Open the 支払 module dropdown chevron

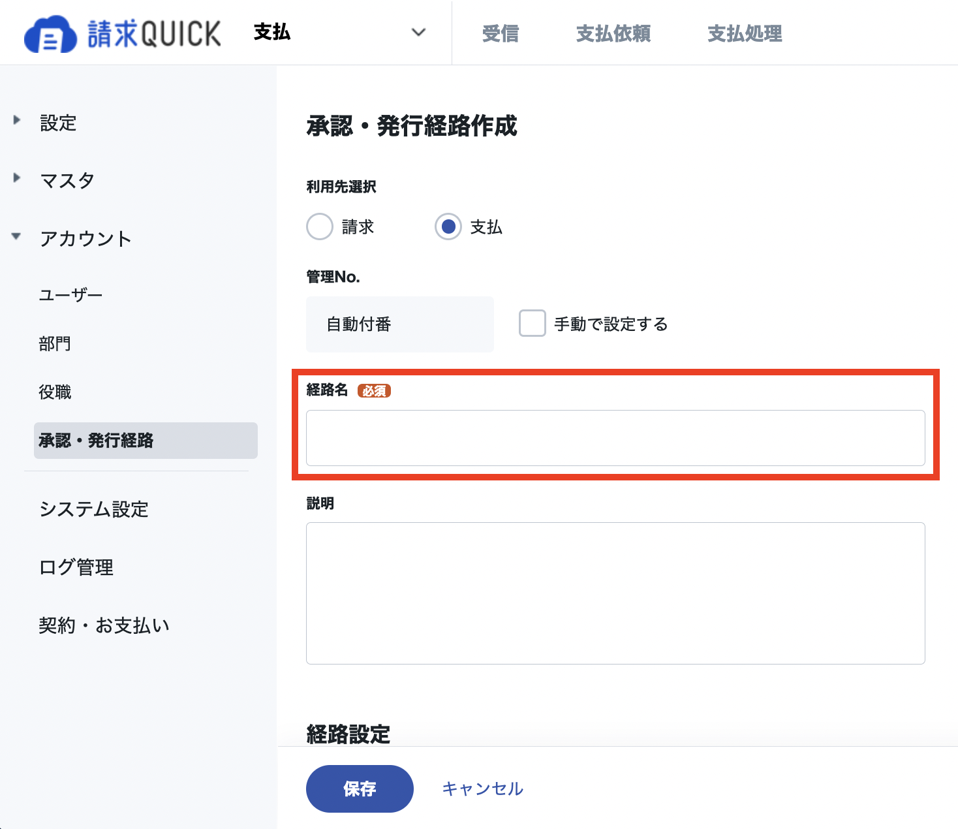click(x=419, y=32)
